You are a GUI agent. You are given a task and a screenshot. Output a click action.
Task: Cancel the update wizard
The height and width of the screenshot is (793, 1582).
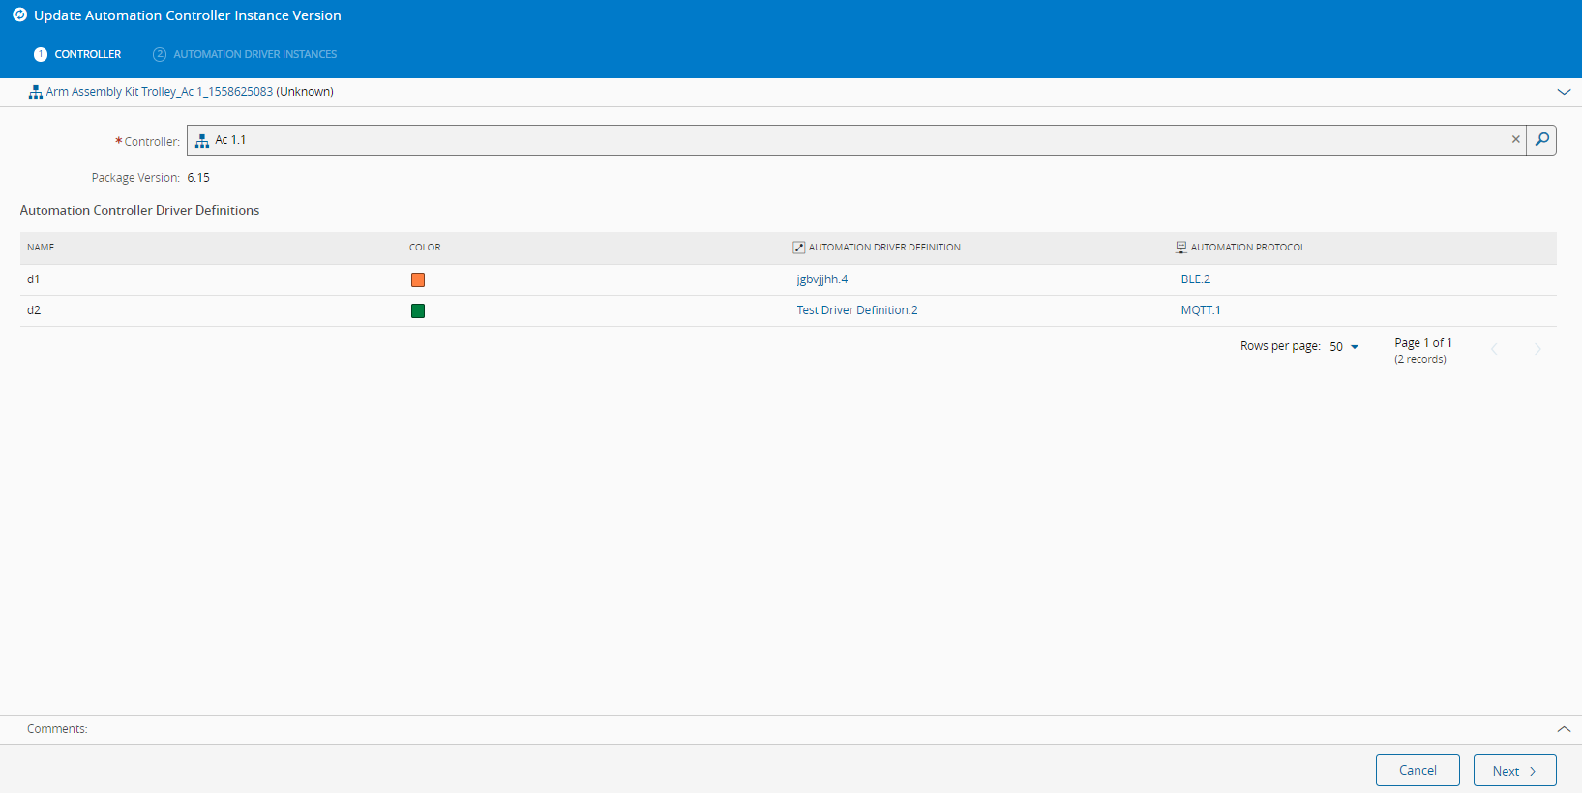pyautogui.click(x=1418, y=770)
